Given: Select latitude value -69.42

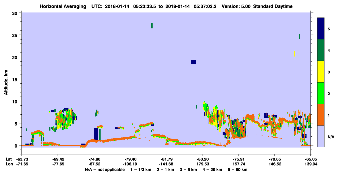Looking at the screenshot, I should pos(58,159).
